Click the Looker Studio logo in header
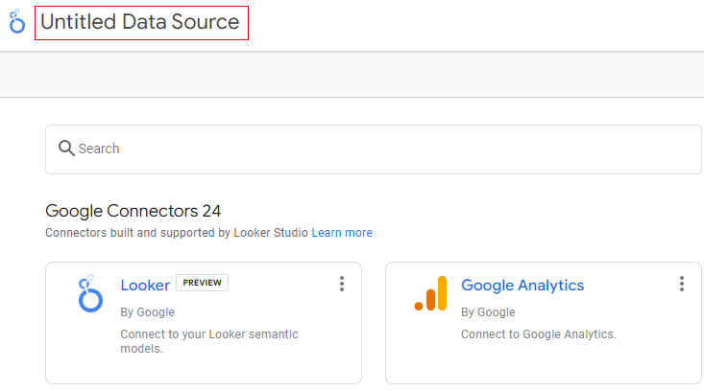704x391 pixels. (17, 21)
